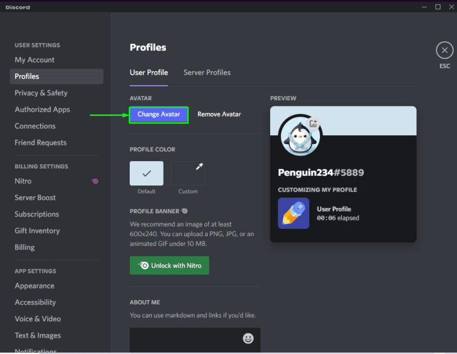
Task: Click the Nitro icon beside Profile Banner heading
Action: pos(184,211)
